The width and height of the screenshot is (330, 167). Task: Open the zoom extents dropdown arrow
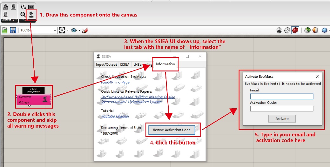(x=68, y=30)
